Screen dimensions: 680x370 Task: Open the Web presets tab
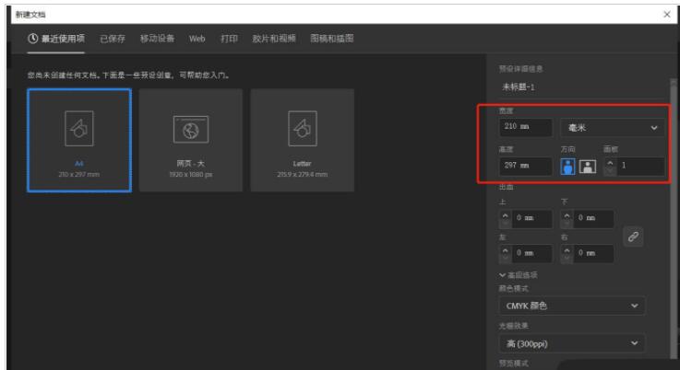(197, 38)
